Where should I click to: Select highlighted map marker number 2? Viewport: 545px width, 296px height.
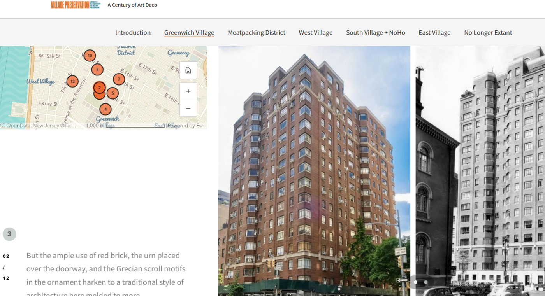[x=100, y=88]
